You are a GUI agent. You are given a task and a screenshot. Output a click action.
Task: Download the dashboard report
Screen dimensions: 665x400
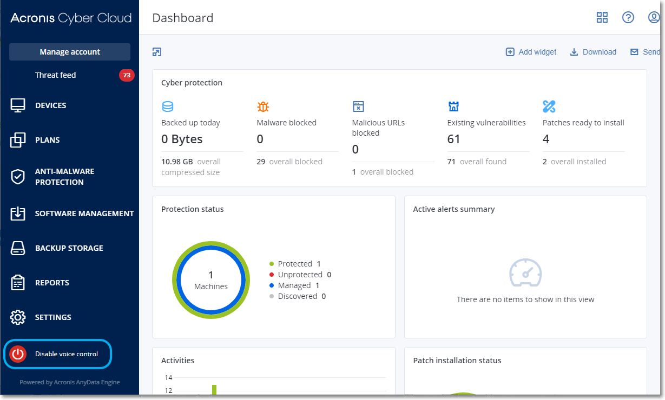click(x=593, y=52)
